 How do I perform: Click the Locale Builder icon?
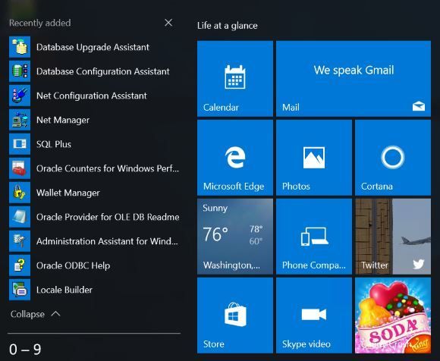[20, 290]
